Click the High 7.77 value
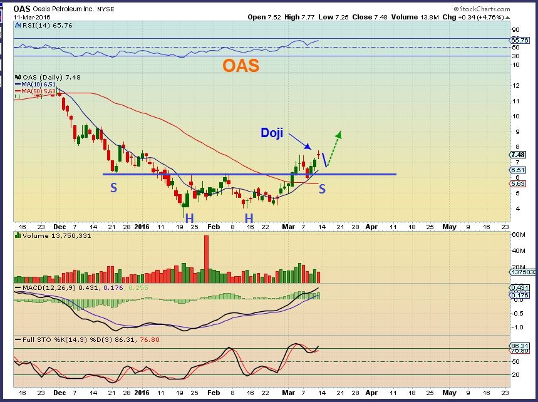This screenshot has height=402, width=538. coord(299,17)
